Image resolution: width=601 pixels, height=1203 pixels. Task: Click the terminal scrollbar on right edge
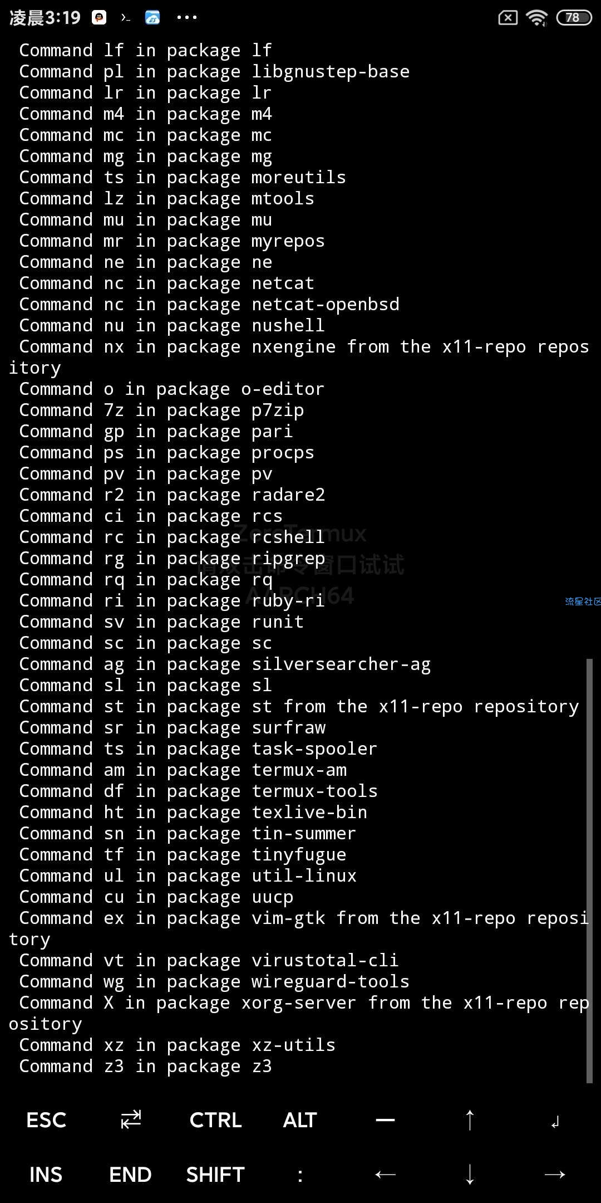589,871
